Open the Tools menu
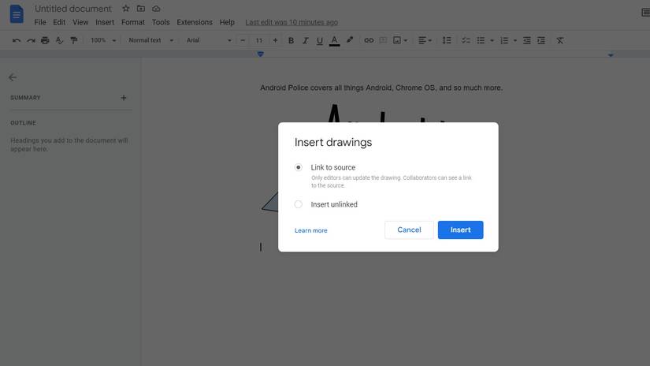 (161, 22)
